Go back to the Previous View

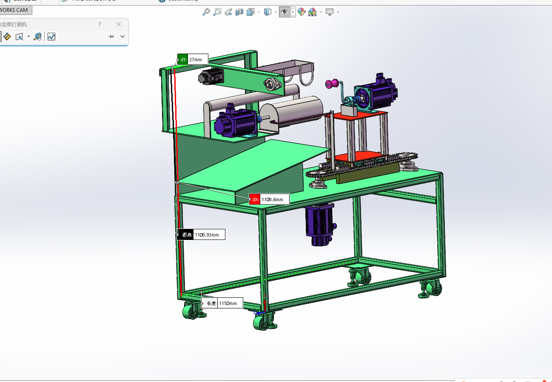pyautogui.click(x=228, y=12)
